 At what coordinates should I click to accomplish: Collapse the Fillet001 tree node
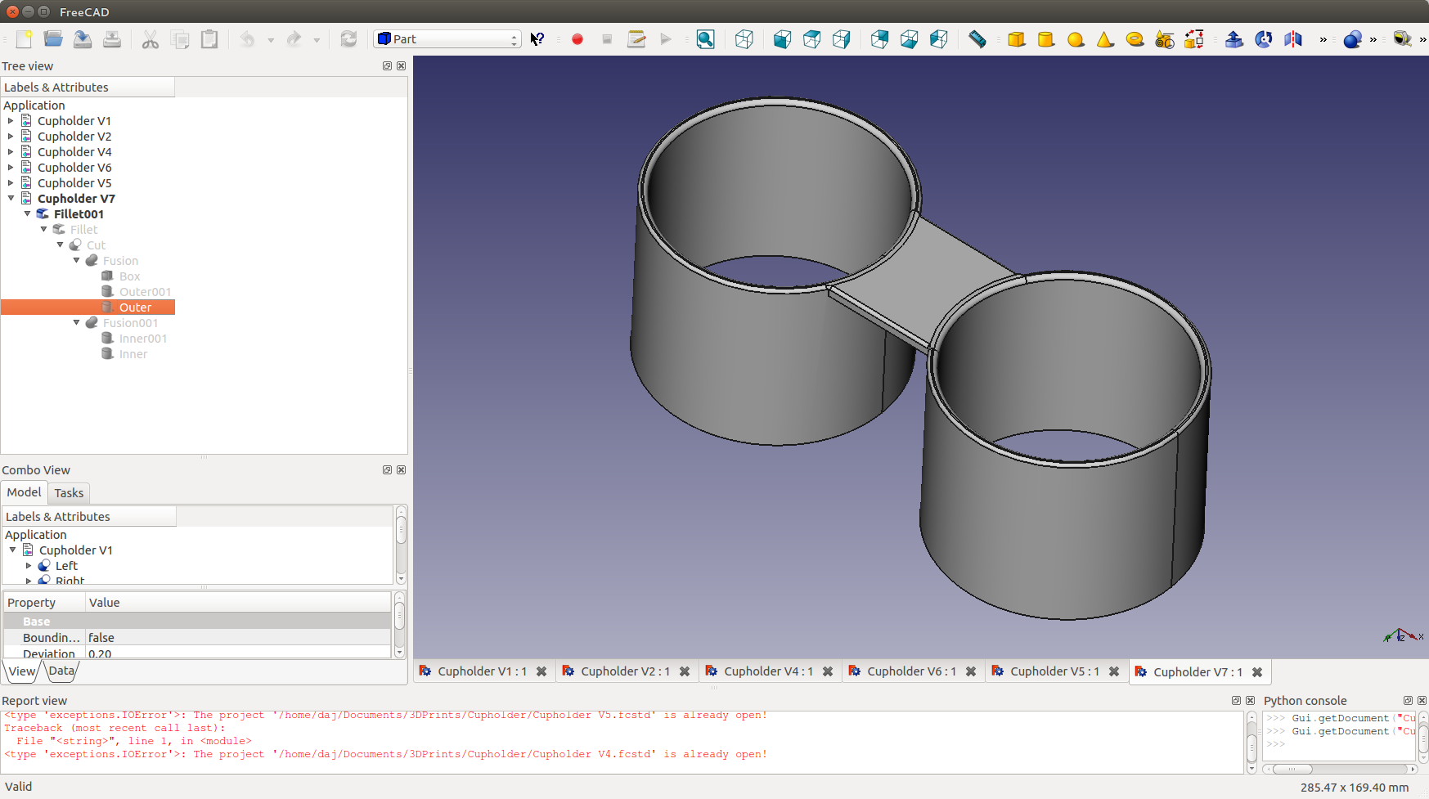(x=27, y=214)
